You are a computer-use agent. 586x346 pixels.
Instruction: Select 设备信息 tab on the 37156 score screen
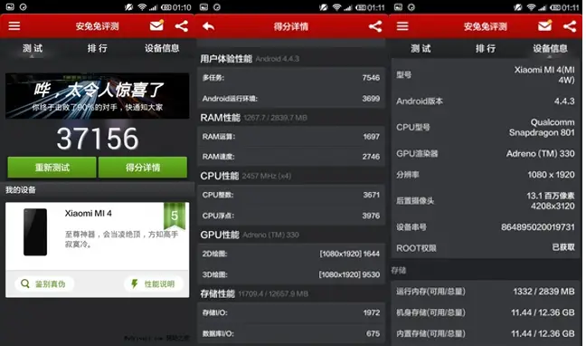tap(162, 48)
